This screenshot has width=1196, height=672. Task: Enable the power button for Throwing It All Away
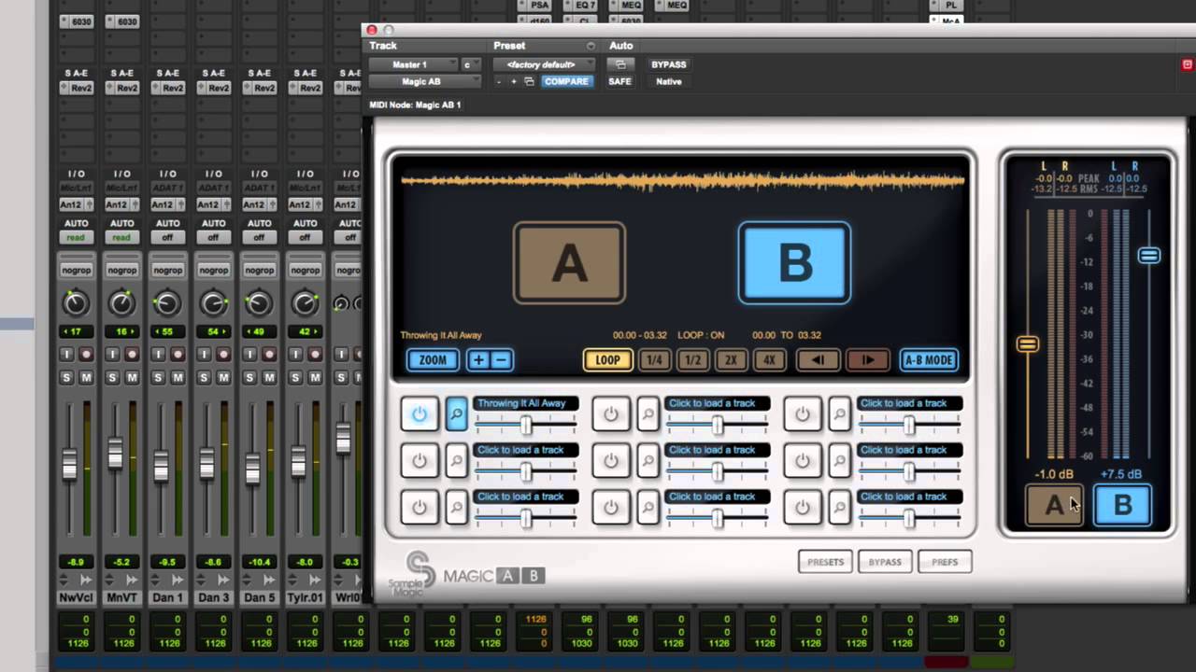pyautogui.click(x=420, y=413)
